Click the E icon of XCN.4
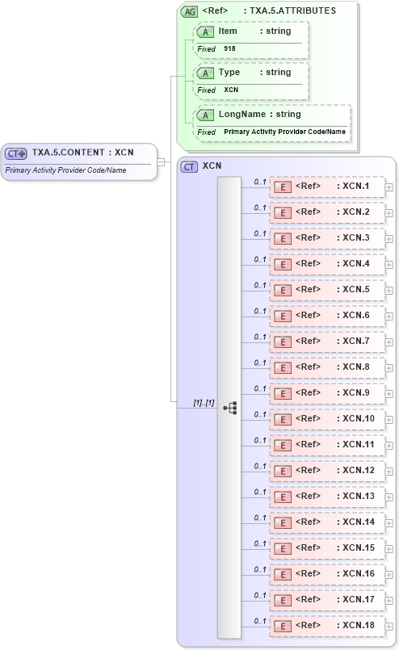 [283, 265]
